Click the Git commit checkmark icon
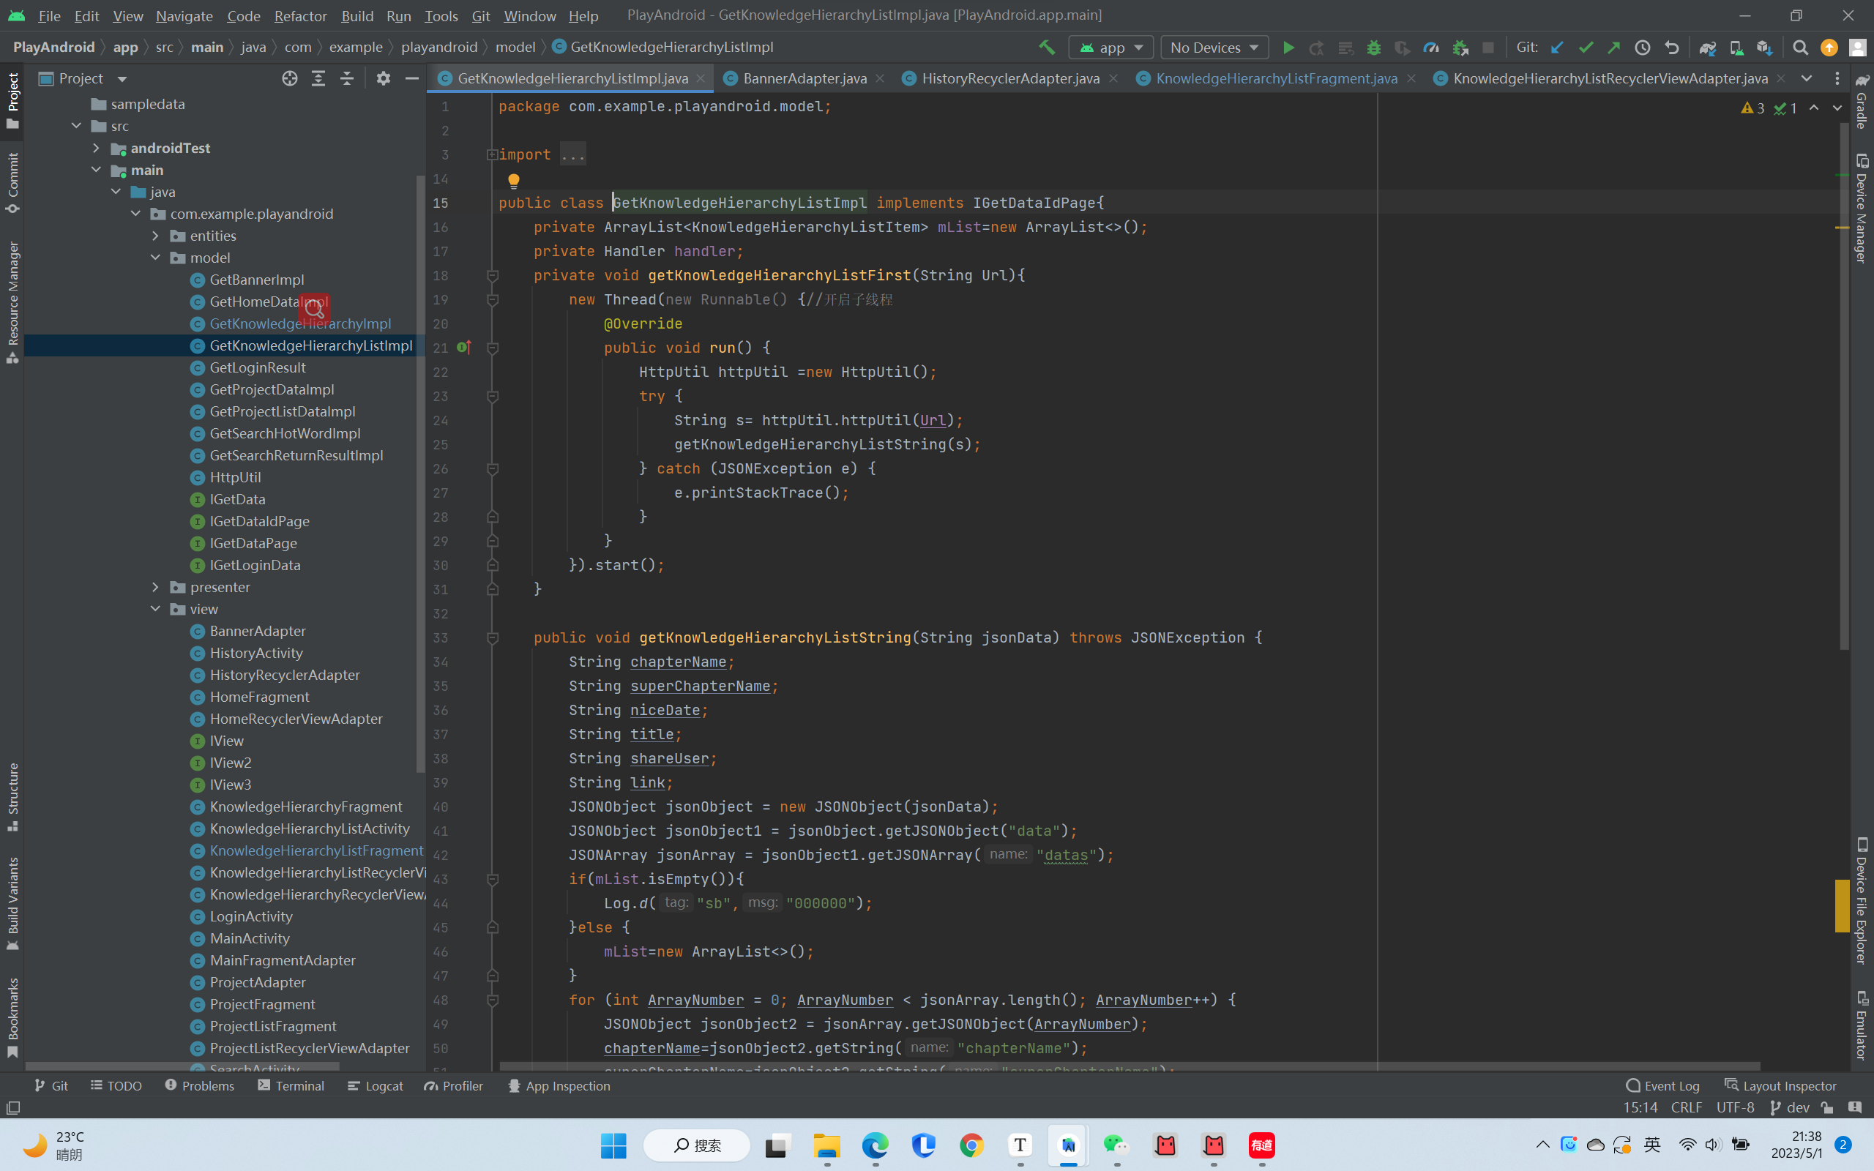1874x1171 pixels. point(1585,48)
